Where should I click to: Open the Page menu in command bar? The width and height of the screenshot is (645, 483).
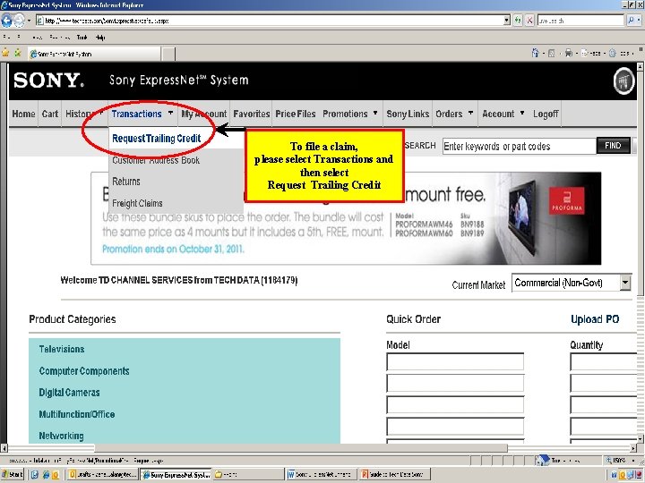pyautogui.click(x=592, y=53)
